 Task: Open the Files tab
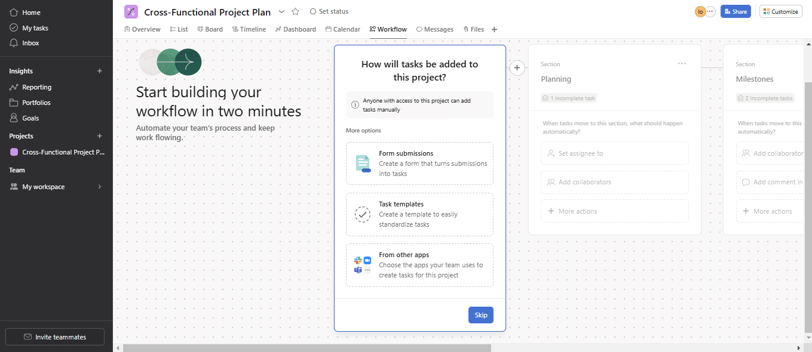[x=473, y=29]
